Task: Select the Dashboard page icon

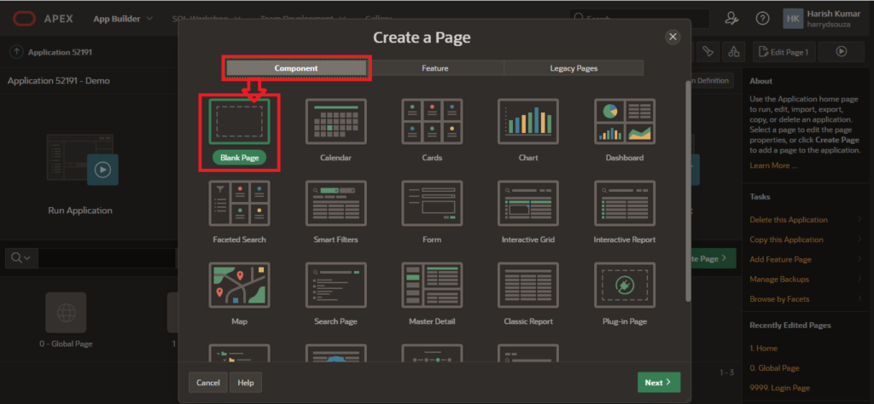Action: click(624, 121)
